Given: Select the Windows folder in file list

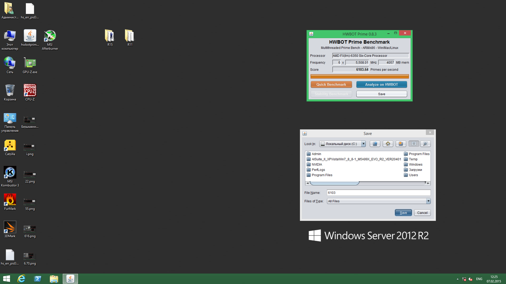Looking at the screenshot, I should 413,164.
